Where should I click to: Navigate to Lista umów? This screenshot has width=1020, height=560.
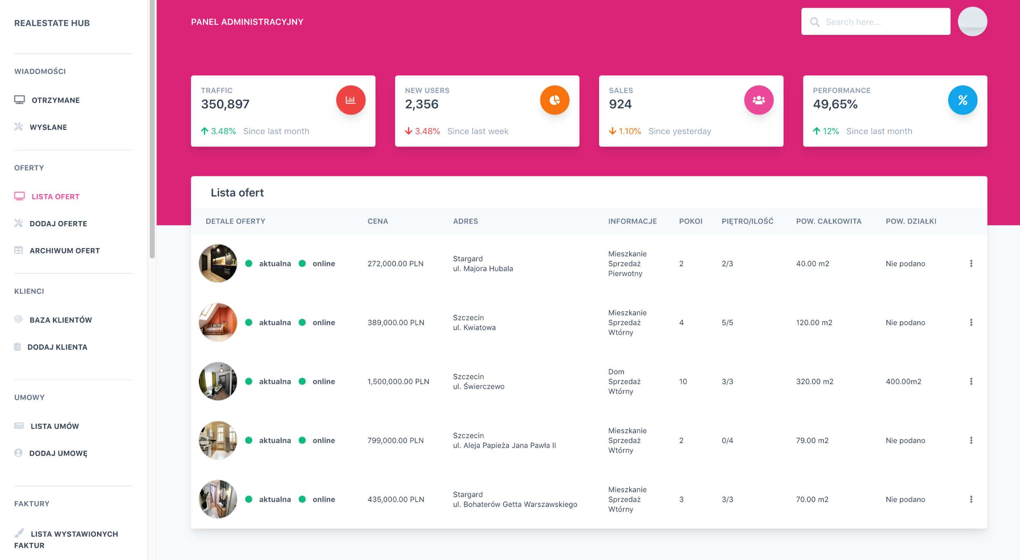click(54, 426)
